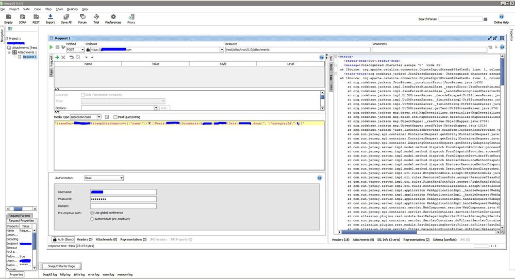This screenshot has width=515, height=279.
Task: Open the Authorization Basic dropdown
Action: click(104, 178)
